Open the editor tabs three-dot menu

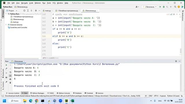180,11
